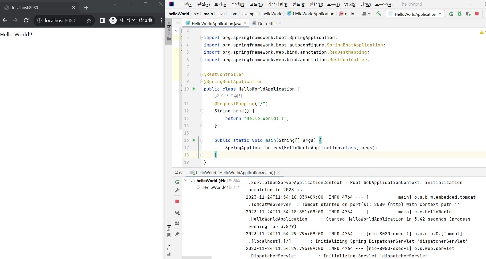The height and width of the screenshot is (259, 486).
Task: Open the 파일(F) menu
Action: click(x=186, y=4)
